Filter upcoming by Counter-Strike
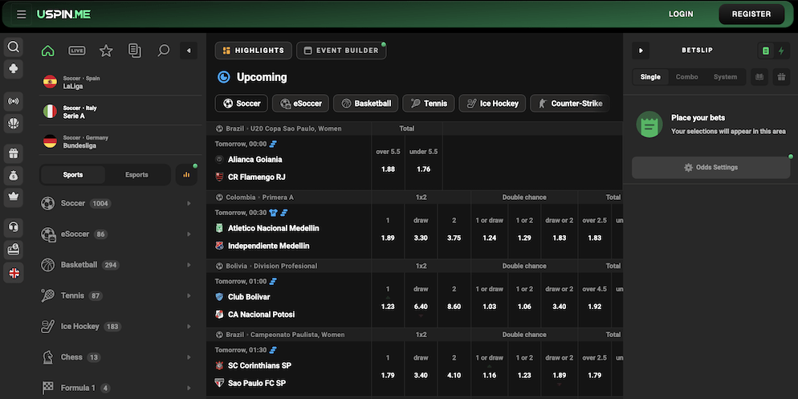Image resolution: width=798 pixels, height=399 pixels. 570,104
